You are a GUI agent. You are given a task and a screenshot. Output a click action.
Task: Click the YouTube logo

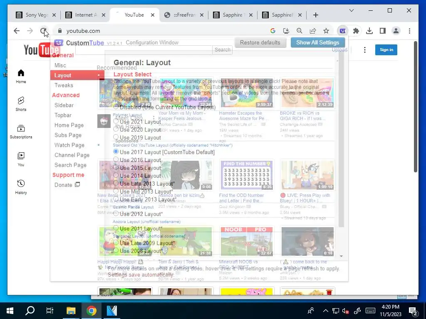point(41,50)
